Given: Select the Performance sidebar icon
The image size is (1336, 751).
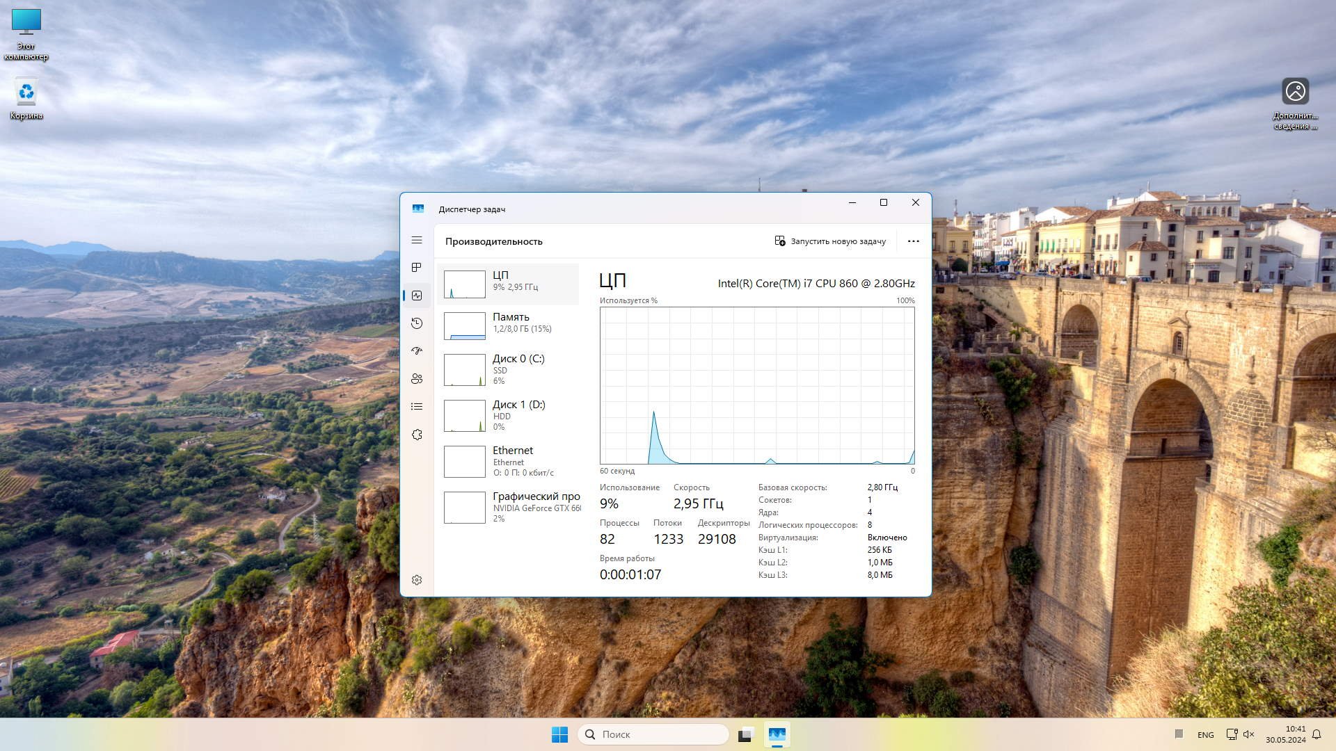Looking at the screenshot, I should click(x=417, y=296).
